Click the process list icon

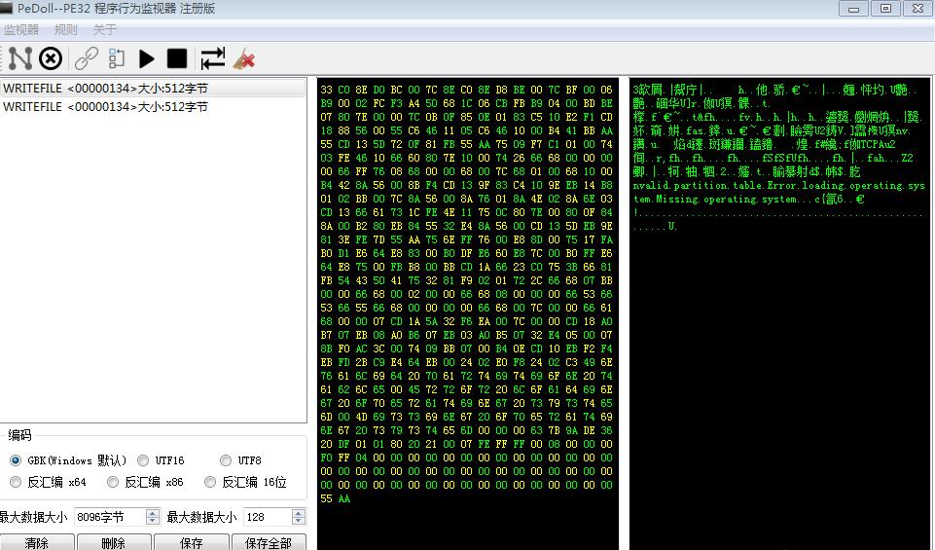[117, 58]
